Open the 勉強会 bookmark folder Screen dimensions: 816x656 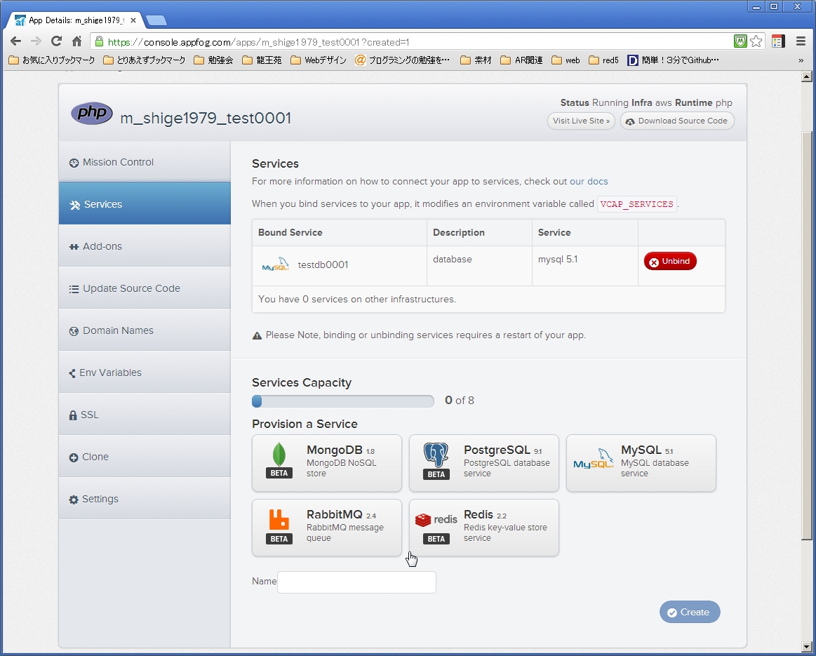tap(213, 60)
